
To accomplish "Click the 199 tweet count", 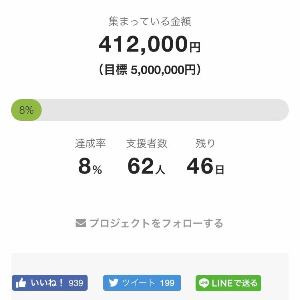I will [167, 283].
